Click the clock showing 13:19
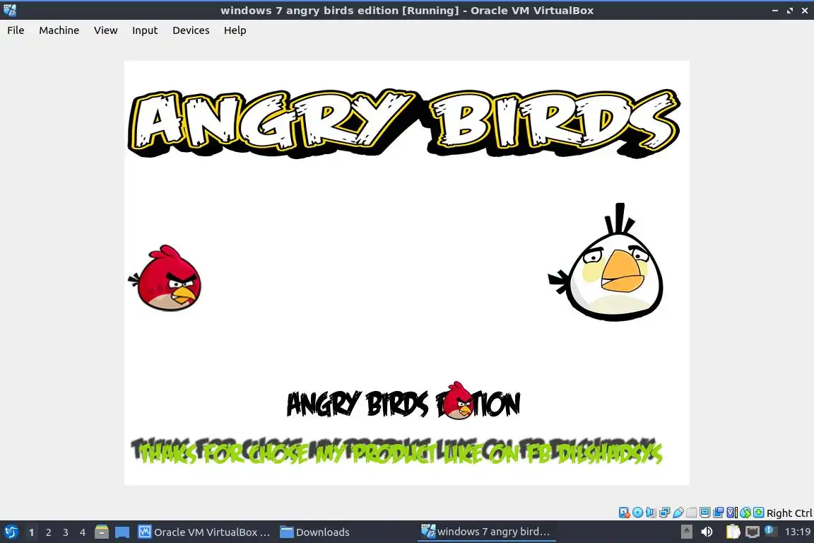Image resolution: width=814 pixels, height=543 pixels. pos(797,532)
